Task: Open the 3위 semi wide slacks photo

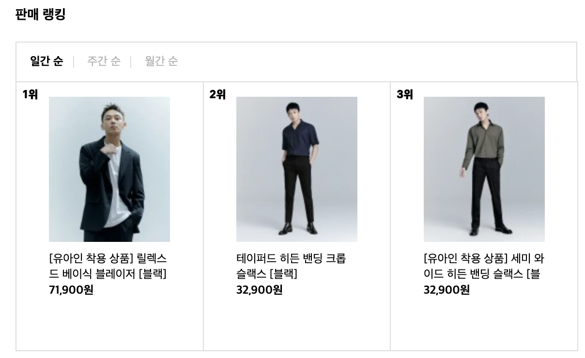Action: (484, 169)
